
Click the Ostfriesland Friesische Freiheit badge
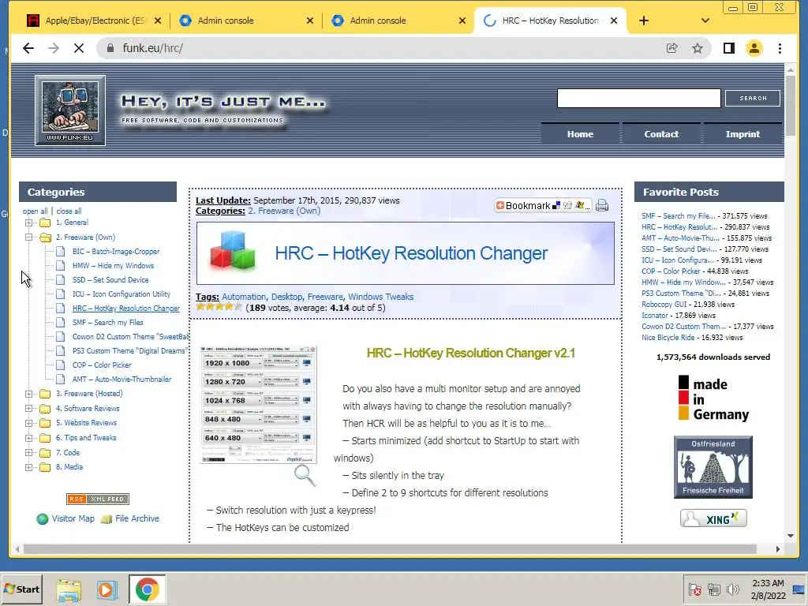click(x=713, y=467)
